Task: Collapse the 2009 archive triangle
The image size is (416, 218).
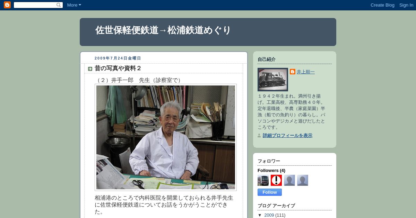Action: pyautogui.click(x=260, y=215)
